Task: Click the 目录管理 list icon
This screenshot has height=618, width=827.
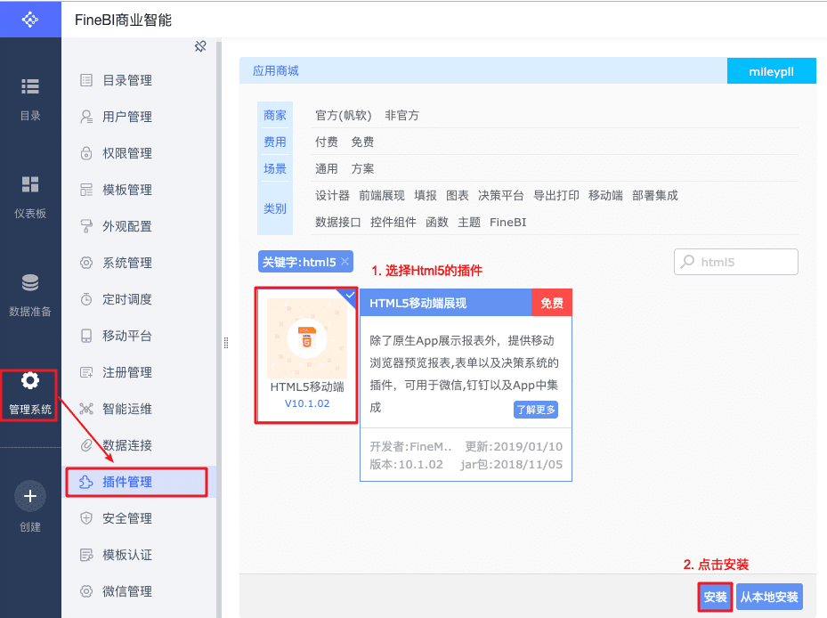Action: 86,80
